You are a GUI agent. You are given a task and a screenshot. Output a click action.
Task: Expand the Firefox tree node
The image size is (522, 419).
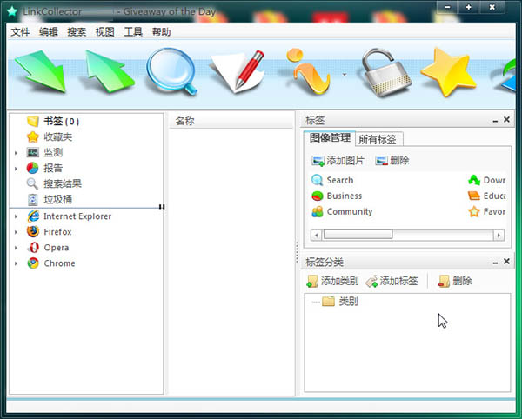pyautogui.click(x=16, y=232)
